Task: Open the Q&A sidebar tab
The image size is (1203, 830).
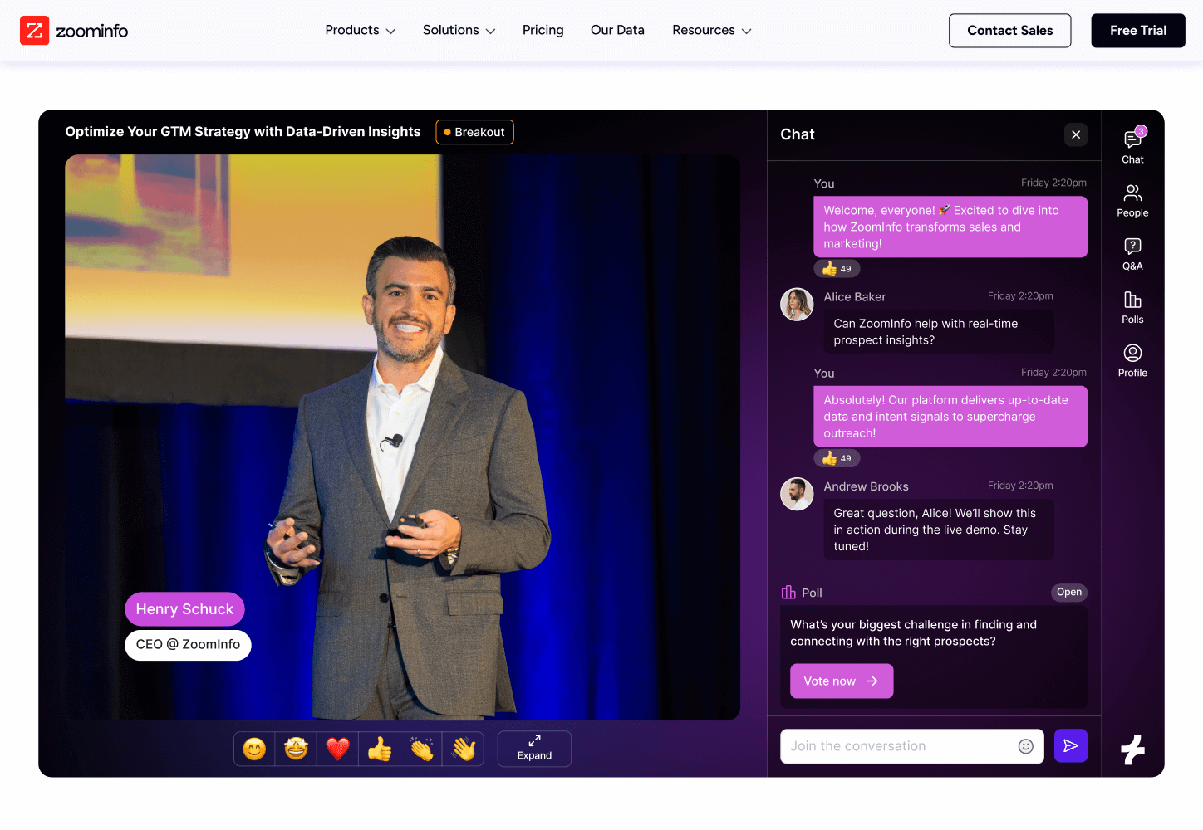Action: 1132,254
